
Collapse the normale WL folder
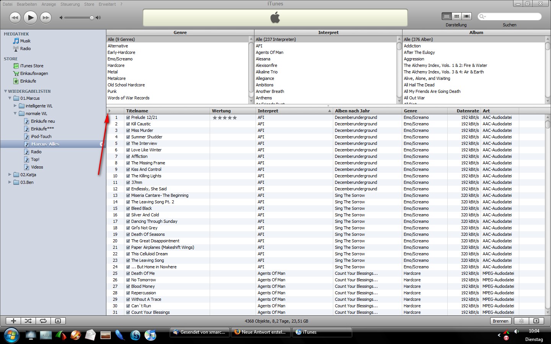[15, 114]
